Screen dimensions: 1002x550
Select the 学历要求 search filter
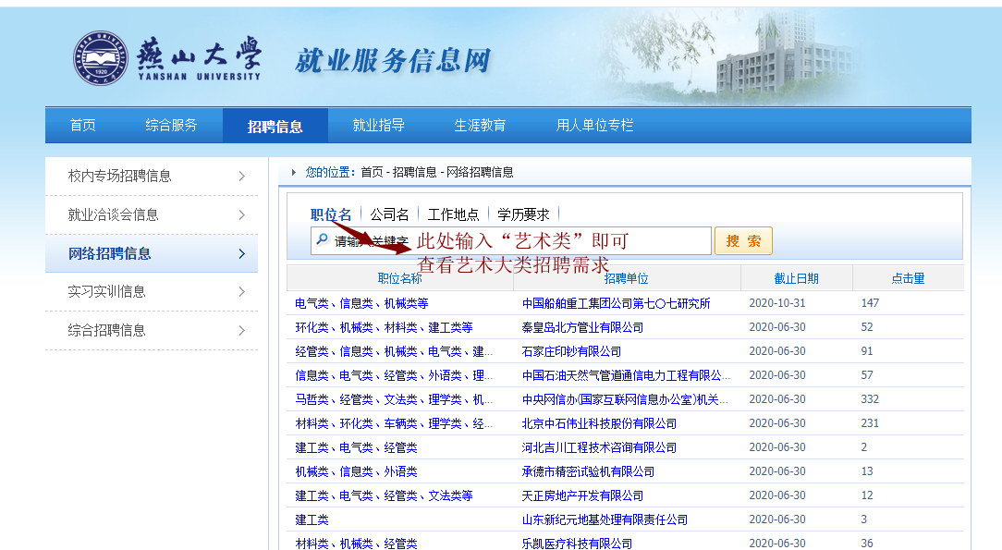click(x=523, y=214)
